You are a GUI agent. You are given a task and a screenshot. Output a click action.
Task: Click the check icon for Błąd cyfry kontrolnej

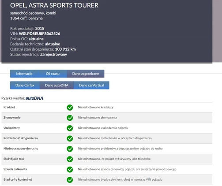[x=70, y=180]
